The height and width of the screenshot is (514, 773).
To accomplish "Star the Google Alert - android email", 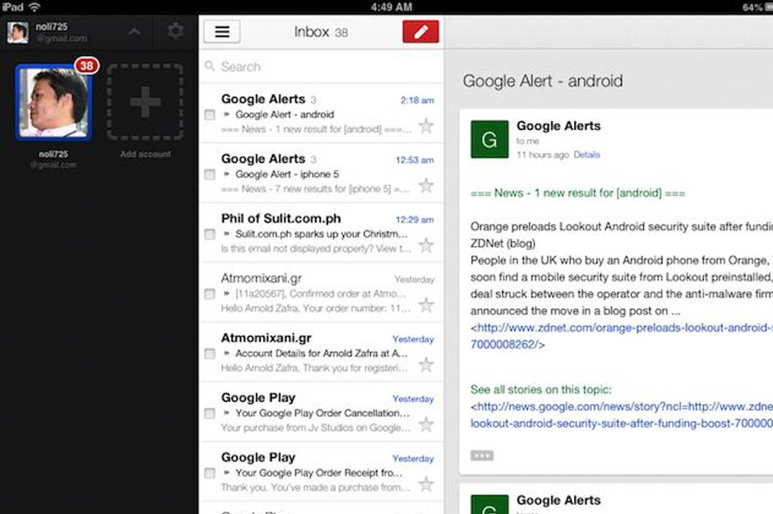I will tap(425, 126).
